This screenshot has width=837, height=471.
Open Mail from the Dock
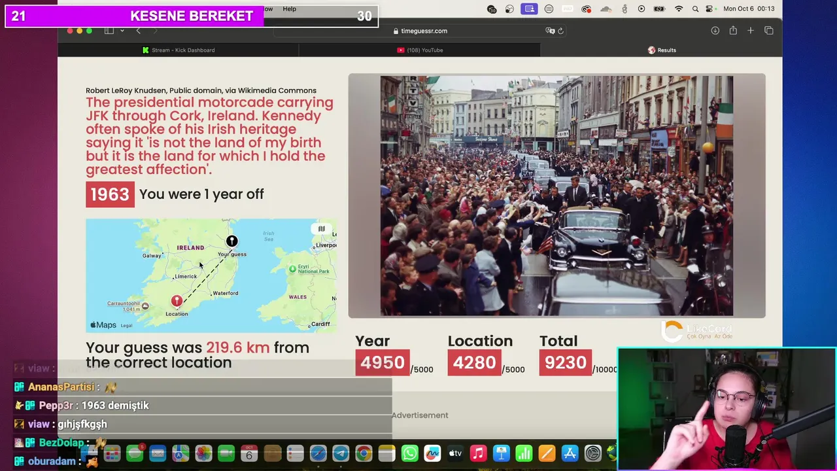tap(158, 453)
